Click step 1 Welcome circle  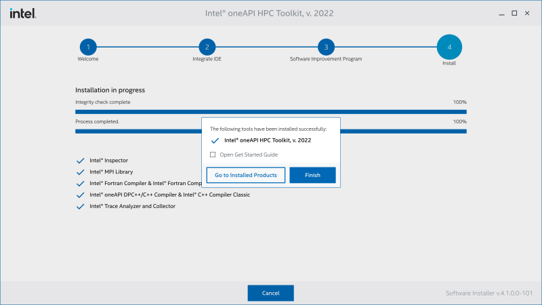(88, 47)
